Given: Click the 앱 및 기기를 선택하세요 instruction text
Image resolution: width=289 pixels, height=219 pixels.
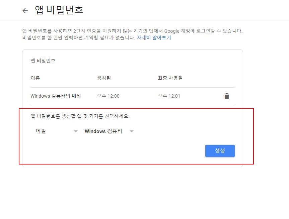Looking at the screenshot, I should (x=80, y=116).
